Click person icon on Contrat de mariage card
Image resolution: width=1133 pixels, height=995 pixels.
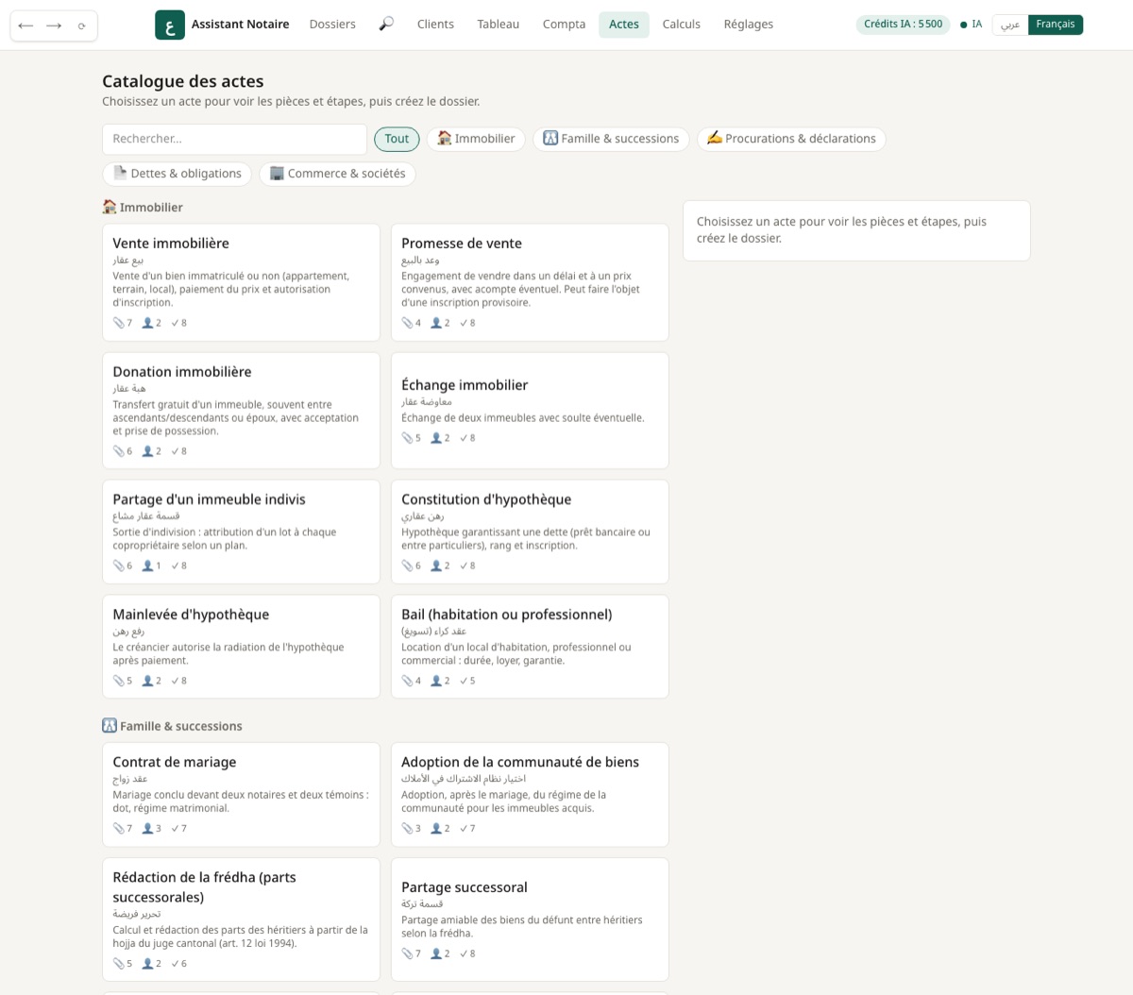pos(147,829)
